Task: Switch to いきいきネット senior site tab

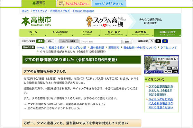Action: (x=109, y=4)
